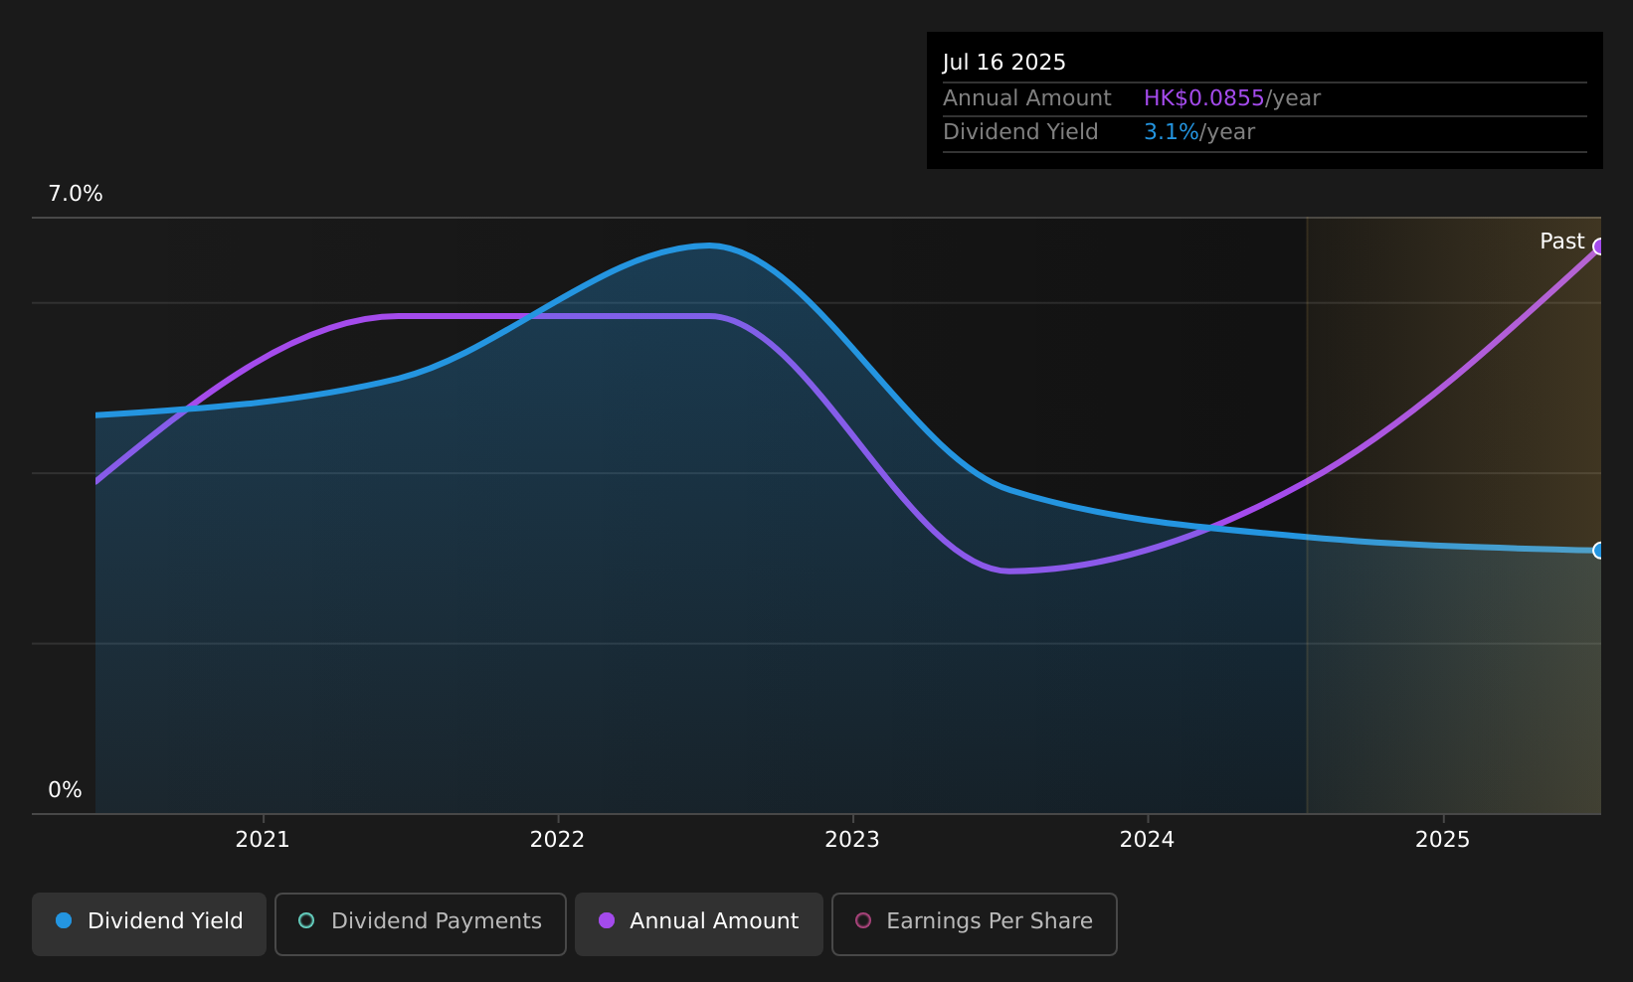The width and height of the screenshot is (1633, 982).
Task: Click the 0% y-axis label
Action: tap(65, 790)
